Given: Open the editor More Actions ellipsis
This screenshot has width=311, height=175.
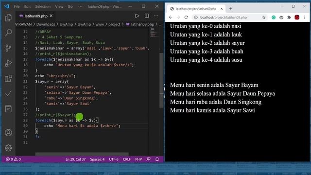Looking at the screenshot, I should pyautogui.click(x=156, y=16).
